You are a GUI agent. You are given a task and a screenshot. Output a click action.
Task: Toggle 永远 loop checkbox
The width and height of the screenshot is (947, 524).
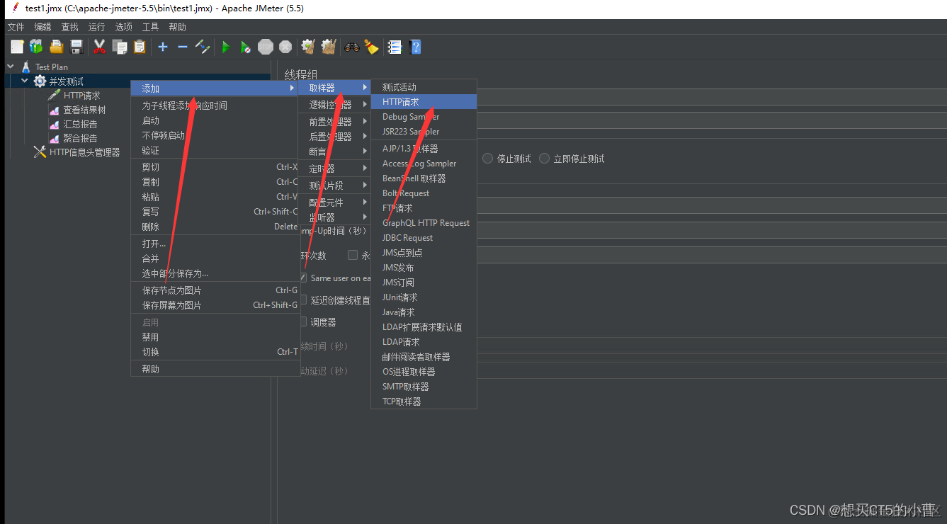[353, 255]
